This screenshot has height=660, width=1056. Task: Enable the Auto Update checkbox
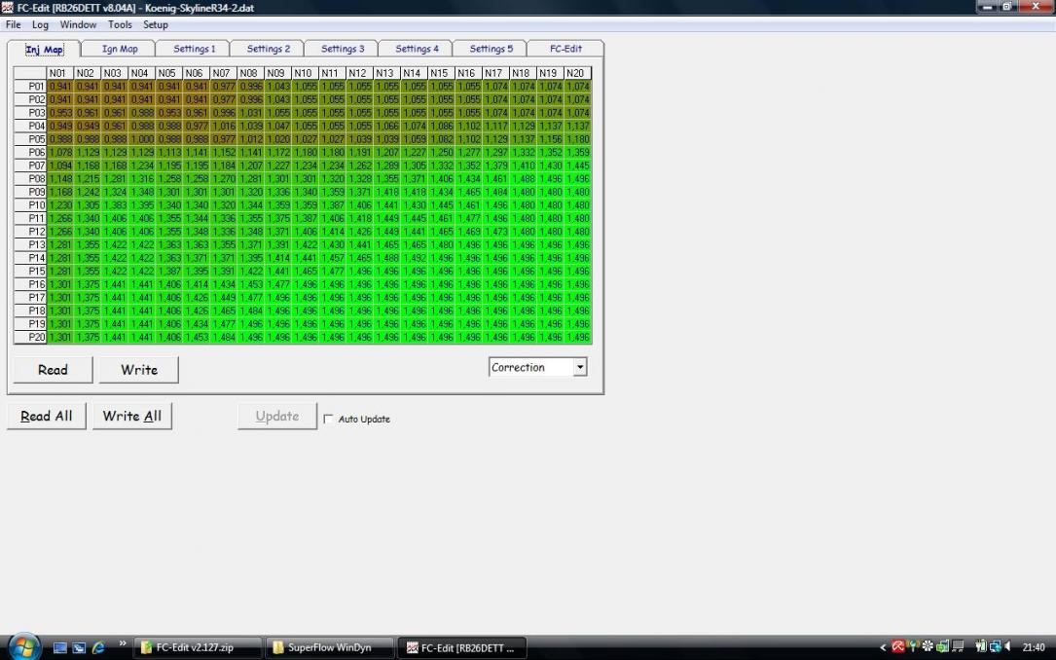[x=328, y=420]
